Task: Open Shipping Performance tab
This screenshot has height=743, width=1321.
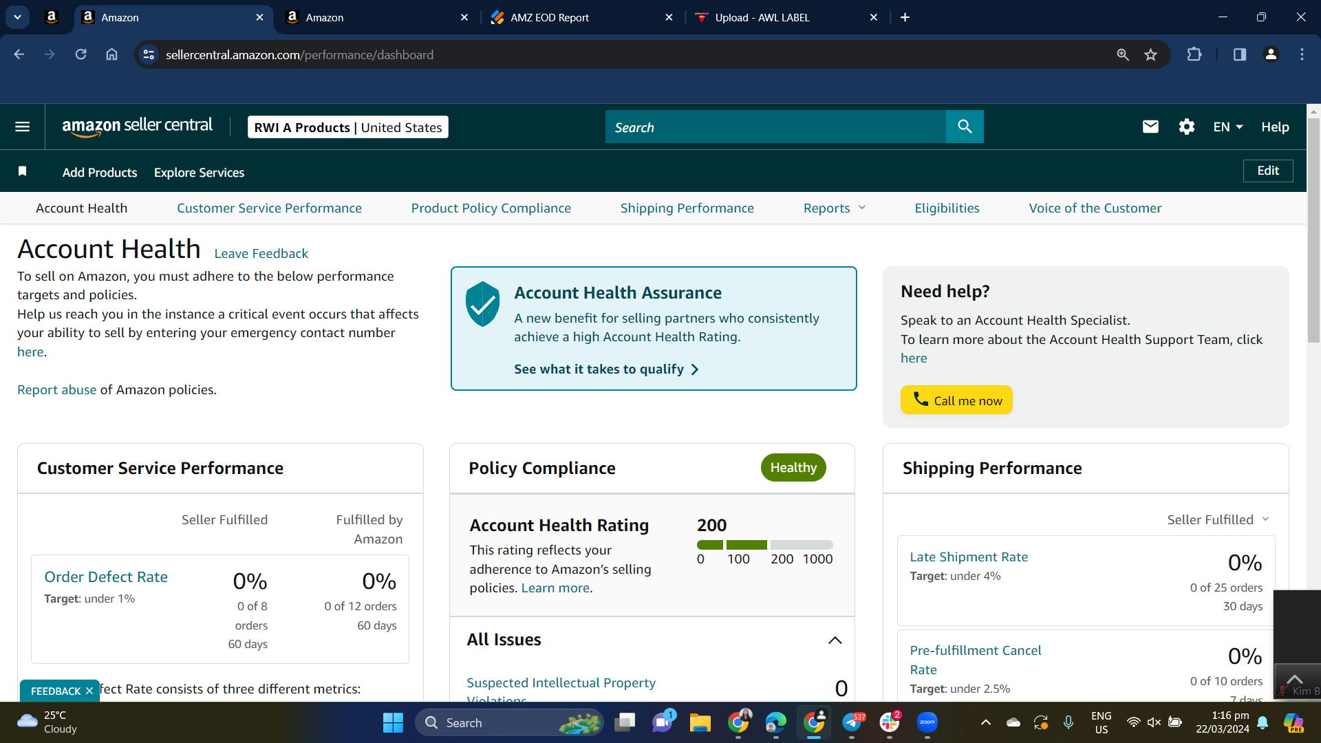Action: 687,208
